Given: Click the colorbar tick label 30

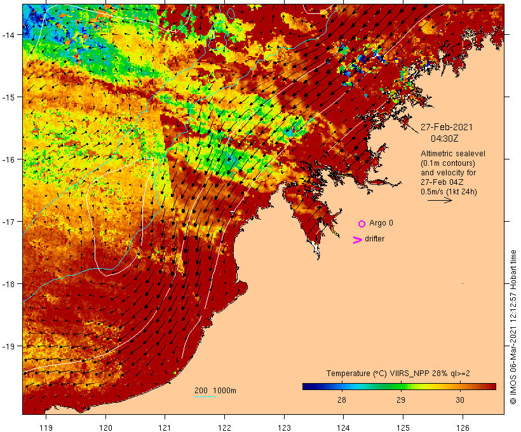Looking at the screenshot, I should [x=460, y=400].
